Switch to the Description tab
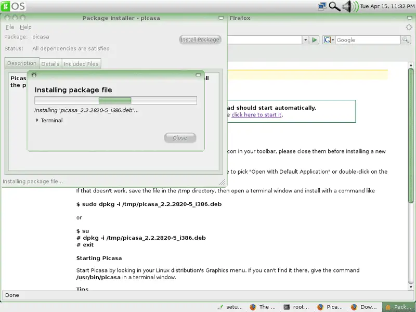 click(22, 63)
